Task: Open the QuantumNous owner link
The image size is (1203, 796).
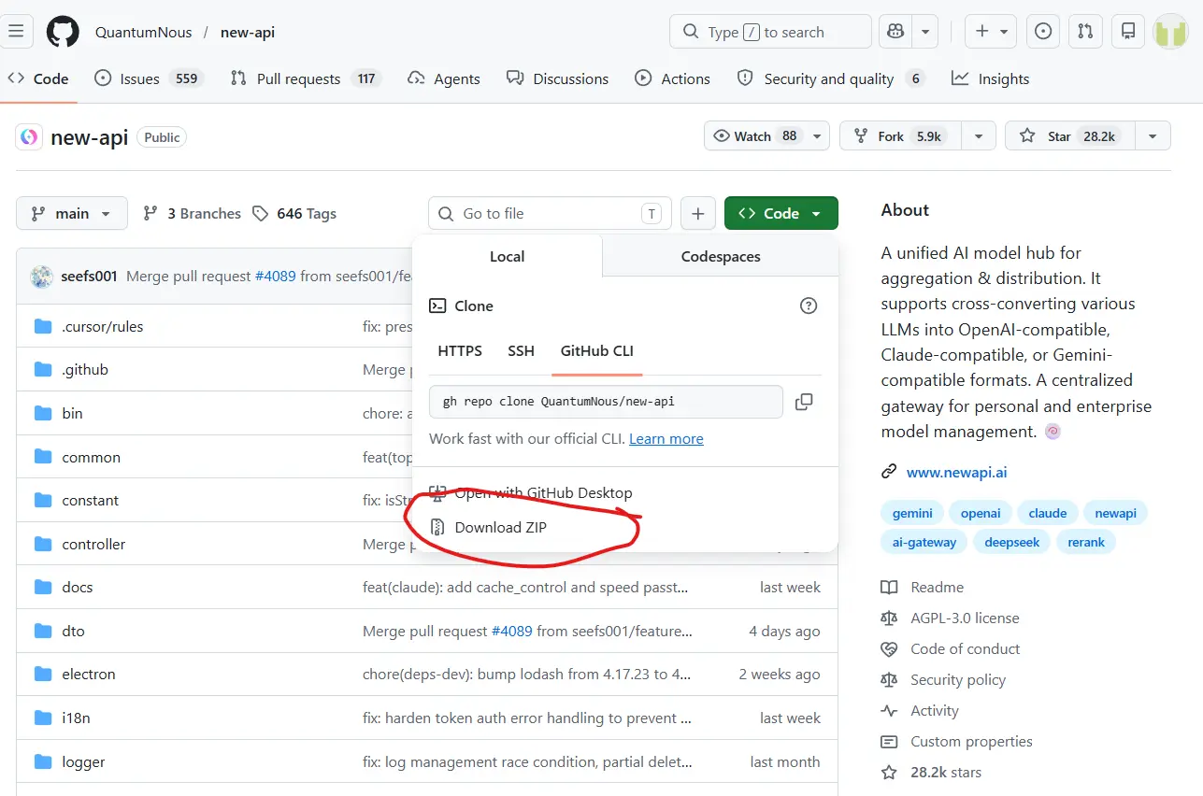Action: point(143,32)
